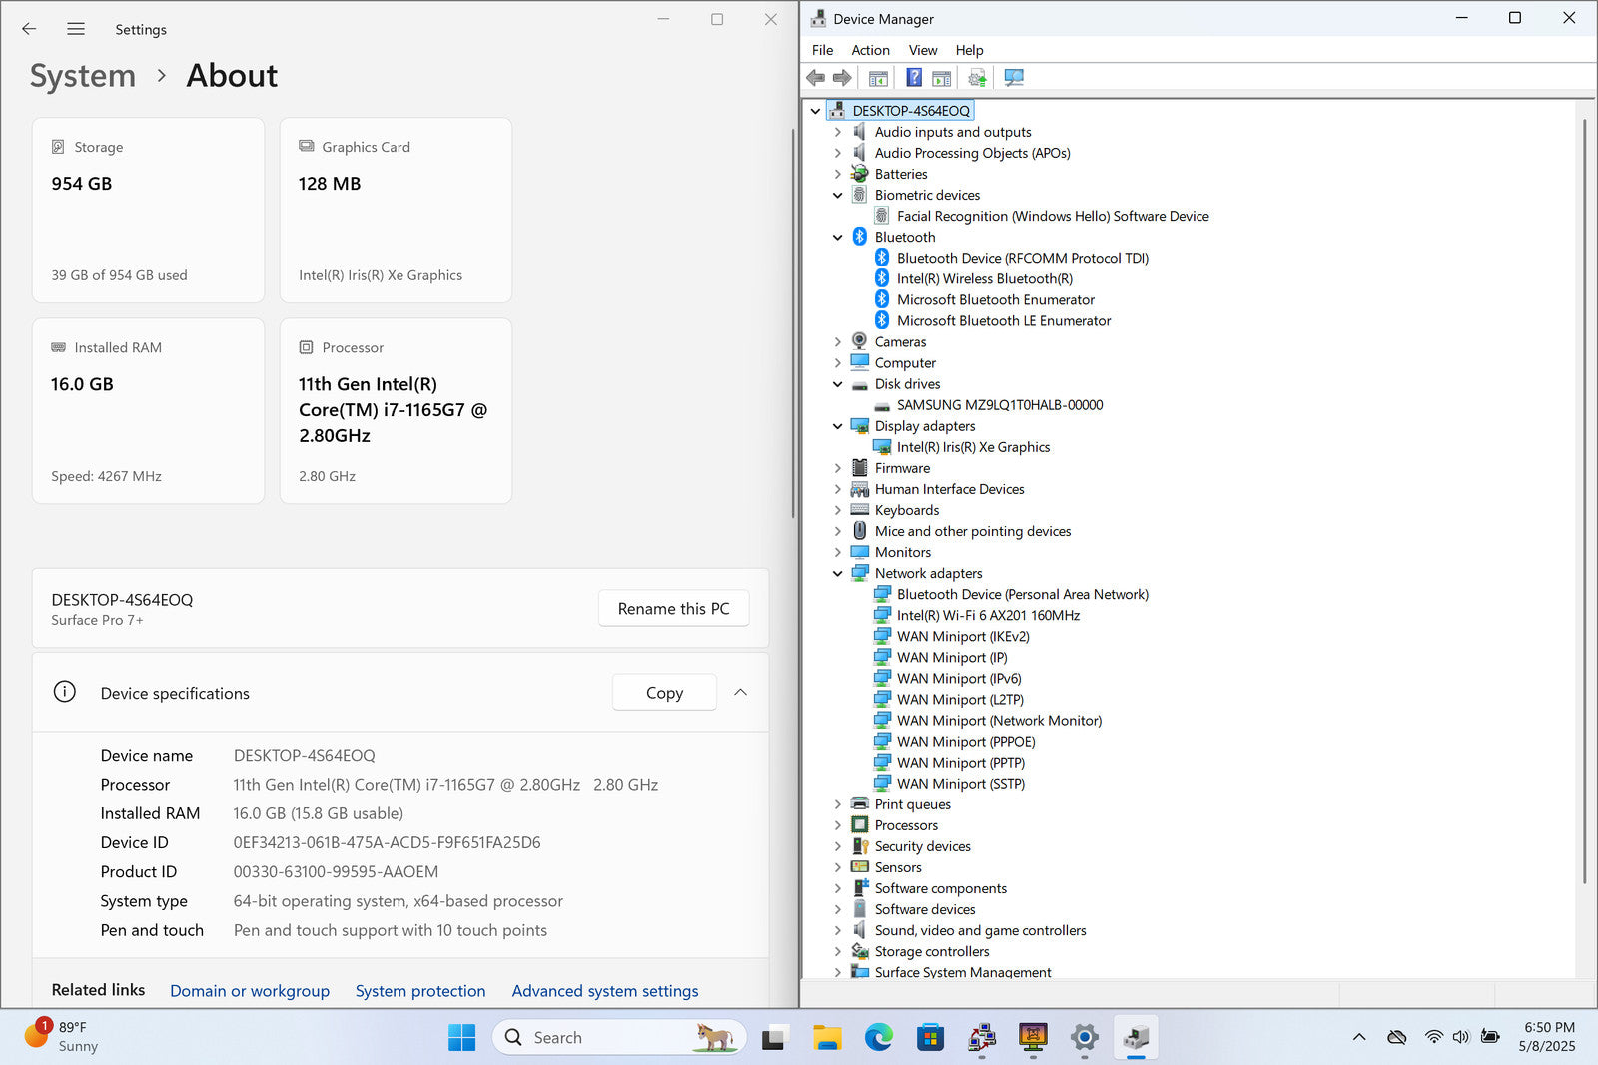Viewport: 1598px width, 1065px height.
Task: Collapse the Disk drives node
Action: coord(838,384)
